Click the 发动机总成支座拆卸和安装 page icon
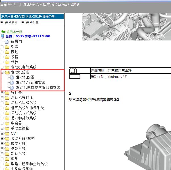Viewport: 171px width, 170px height. [12, 88]
